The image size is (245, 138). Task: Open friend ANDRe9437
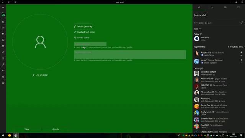coord(219,100)
